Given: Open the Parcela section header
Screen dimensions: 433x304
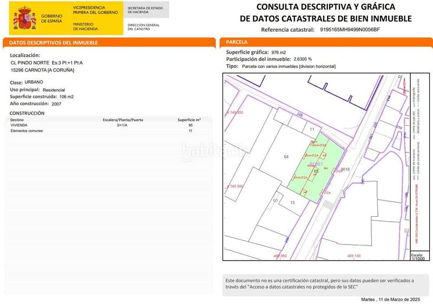Looking at the screenshot, I should [x=326, y=42].
